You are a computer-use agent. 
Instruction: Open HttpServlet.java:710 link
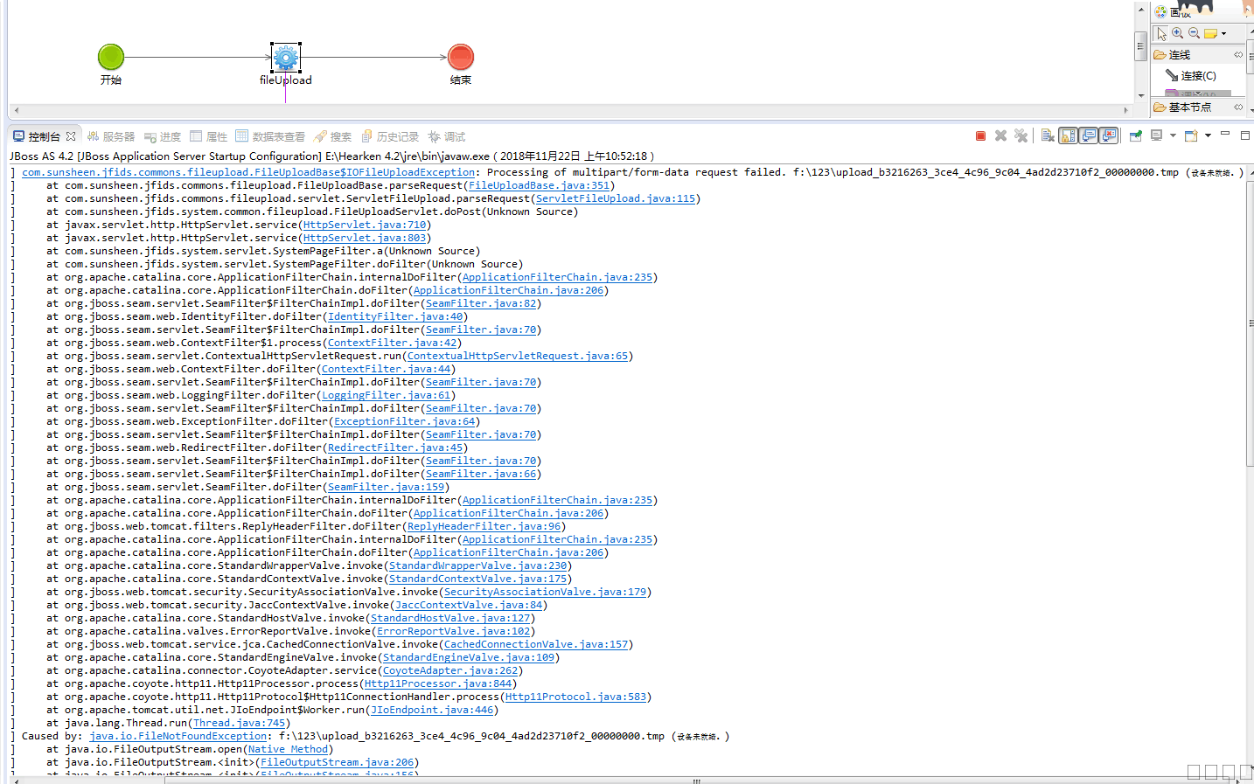coord(365,225)
